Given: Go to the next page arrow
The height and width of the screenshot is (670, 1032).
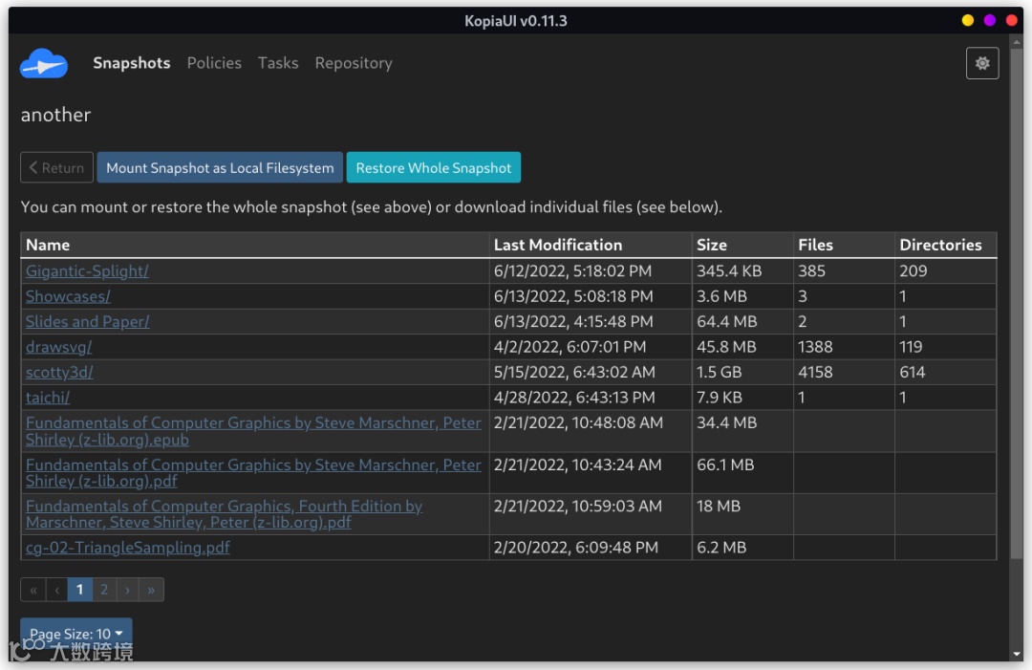Looking at the screenshot, I should click(x=127, y=590).
